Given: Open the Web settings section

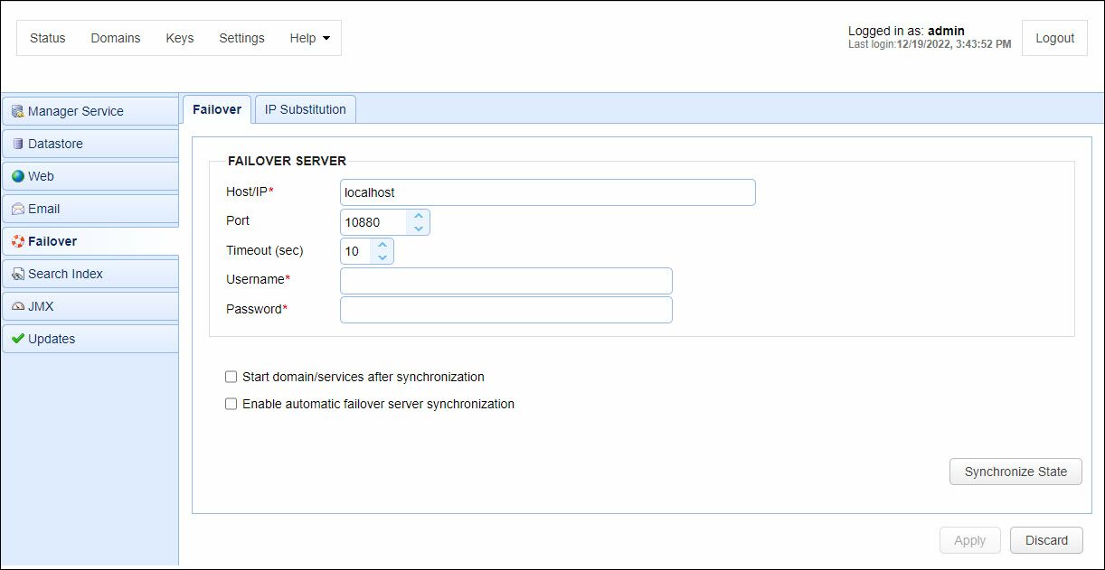Looking at the screenshot, I should (x=90, y=176).
